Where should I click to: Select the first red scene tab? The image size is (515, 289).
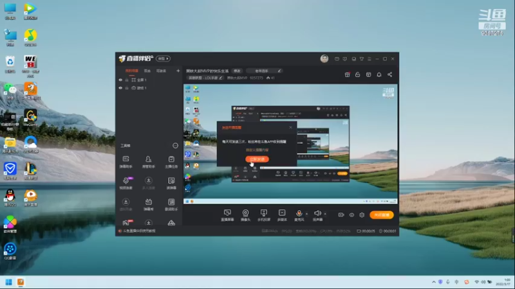(x=132, y=71)
